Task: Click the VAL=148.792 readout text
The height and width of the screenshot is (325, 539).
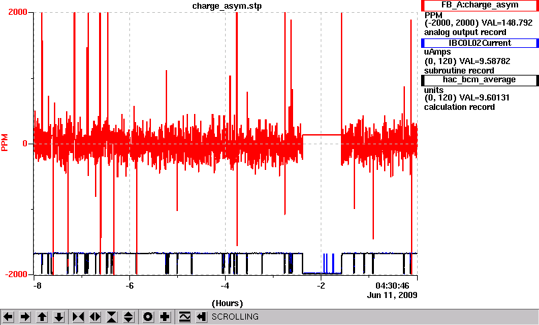Action: tap(507, 23)
